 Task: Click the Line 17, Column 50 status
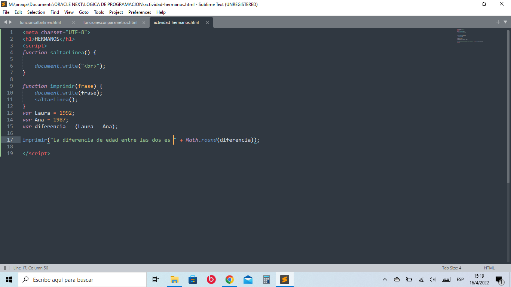point(31,268)
